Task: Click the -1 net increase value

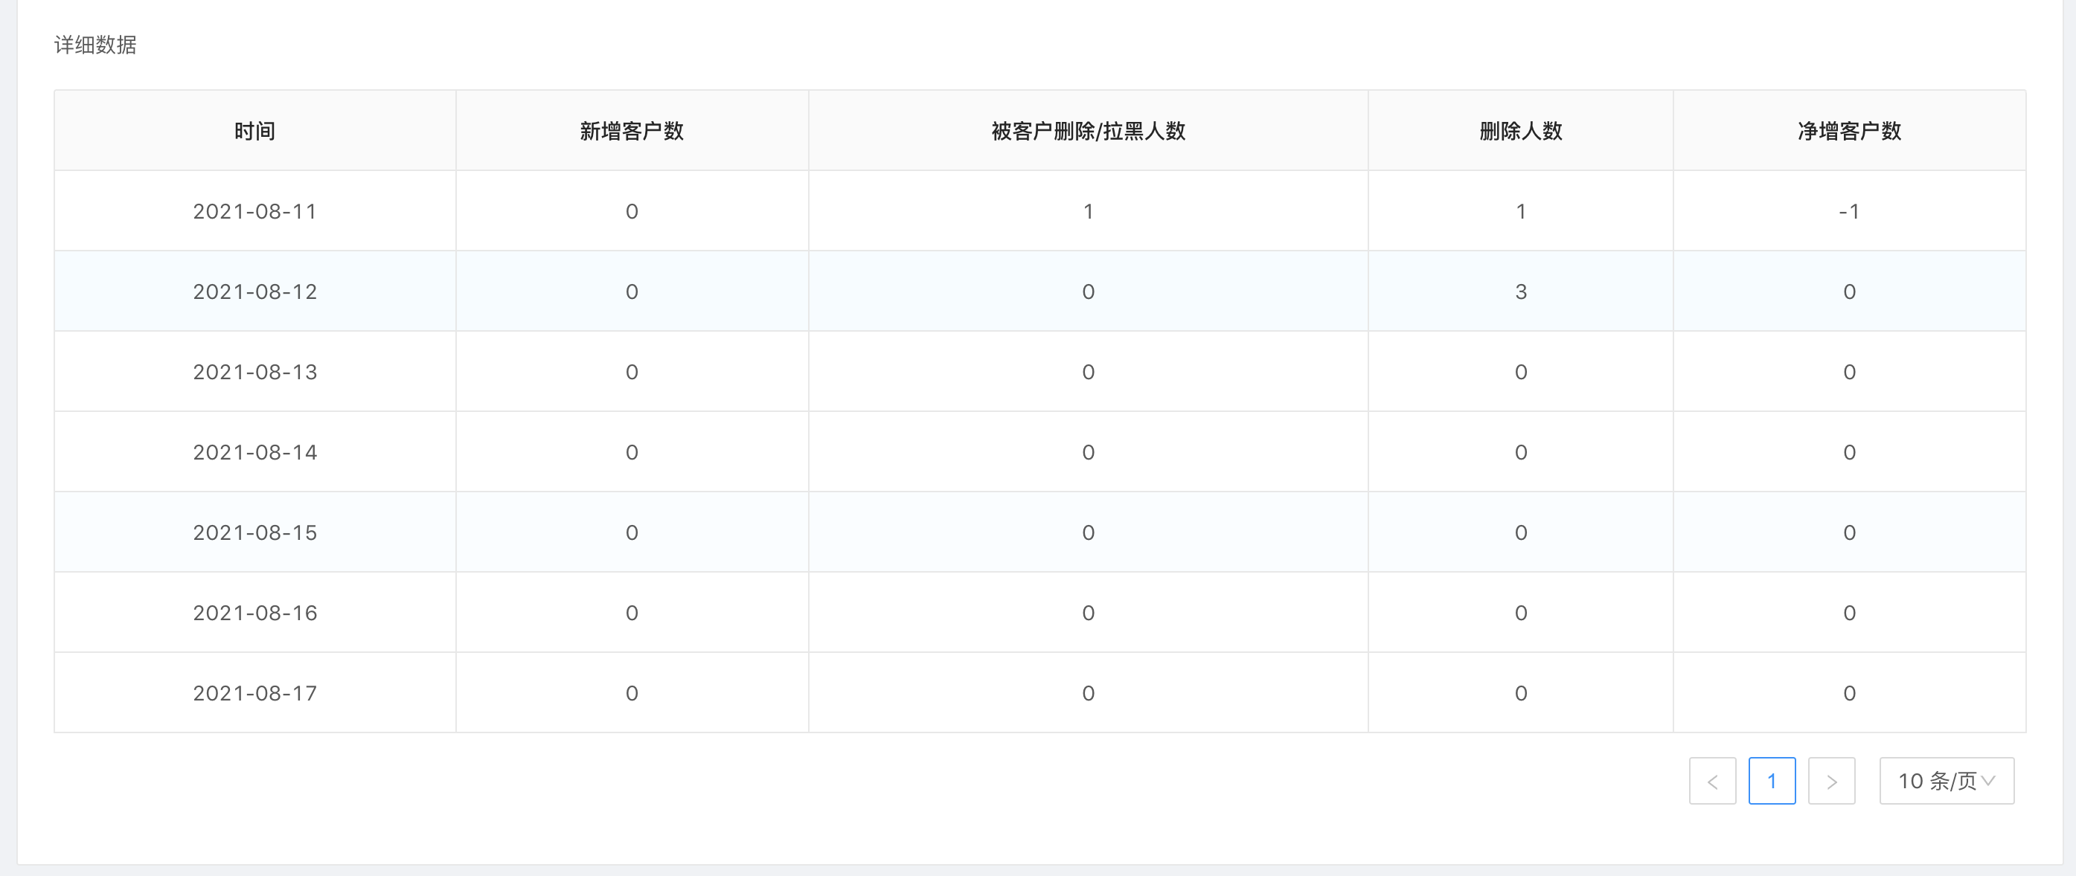Action: coord(1849,212)
